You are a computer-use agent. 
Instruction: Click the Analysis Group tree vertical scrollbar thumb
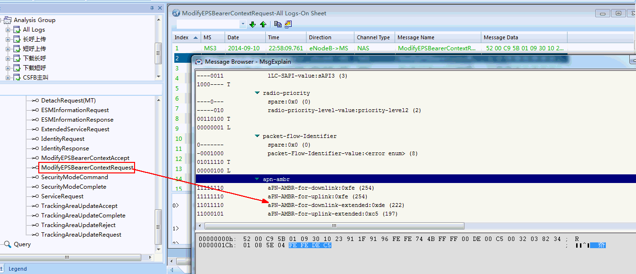click(x=159, y=53)
